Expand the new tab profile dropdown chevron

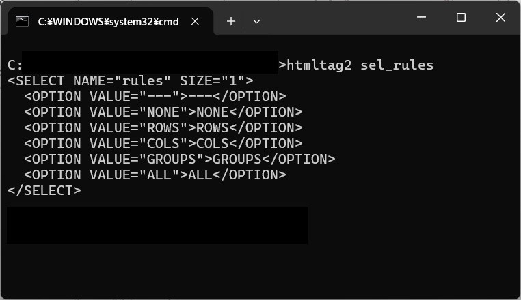(x=256, y=21)
